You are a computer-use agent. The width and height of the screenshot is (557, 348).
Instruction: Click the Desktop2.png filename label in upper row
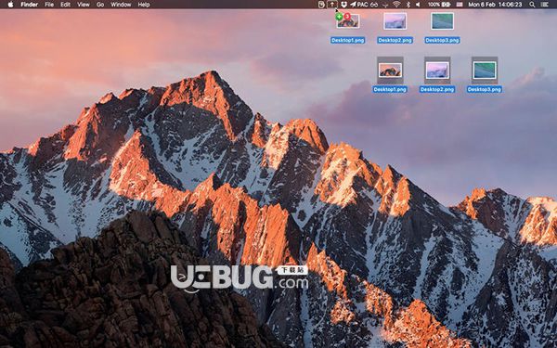[x=395, y=40]
